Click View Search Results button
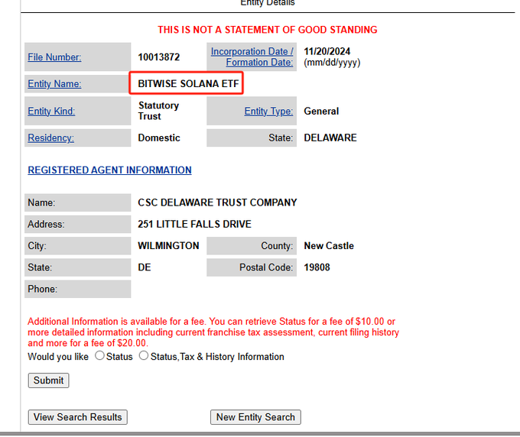This screenshot has height=437, width=520. tap(77, 417)
